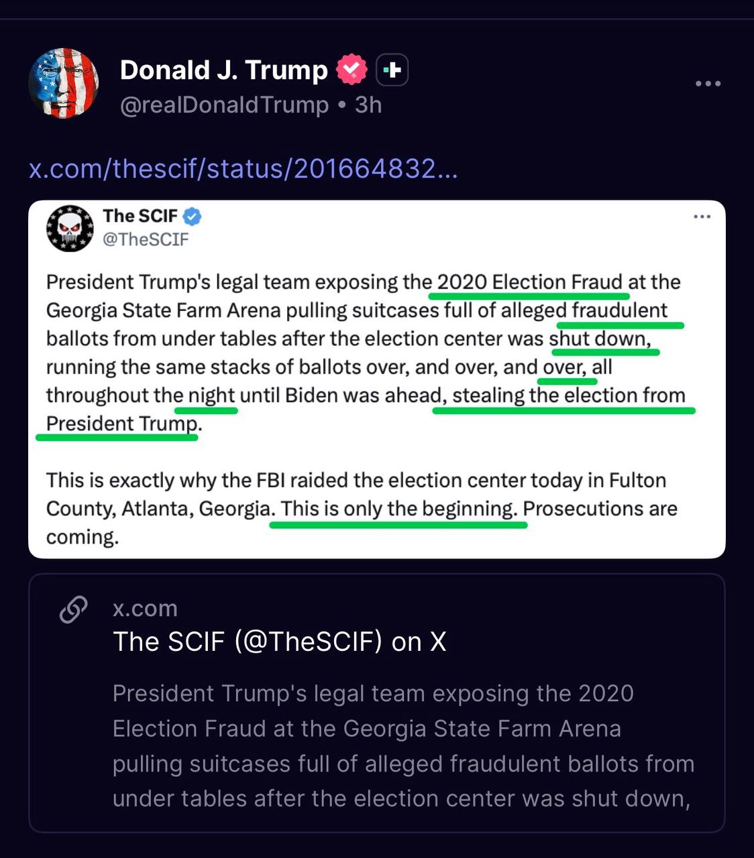Viewport: 754px width, 858px height.
Task: Click the blue verified checkmark beside The SCIF
Action: coord(193,217)
